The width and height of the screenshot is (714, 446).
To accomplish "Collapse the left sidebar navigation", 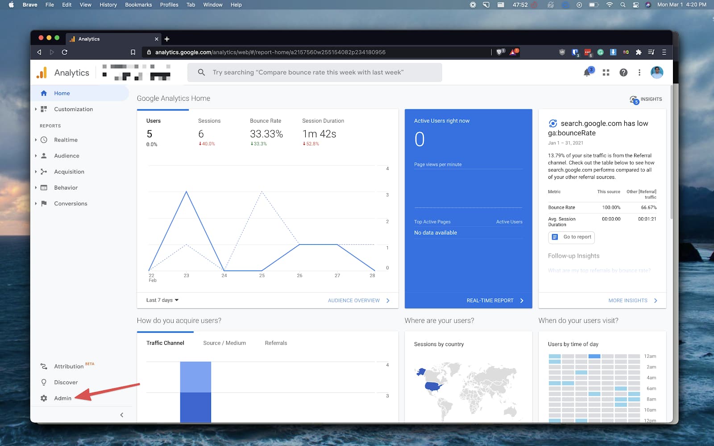I will pyautogui.click(x=122, y=415).
